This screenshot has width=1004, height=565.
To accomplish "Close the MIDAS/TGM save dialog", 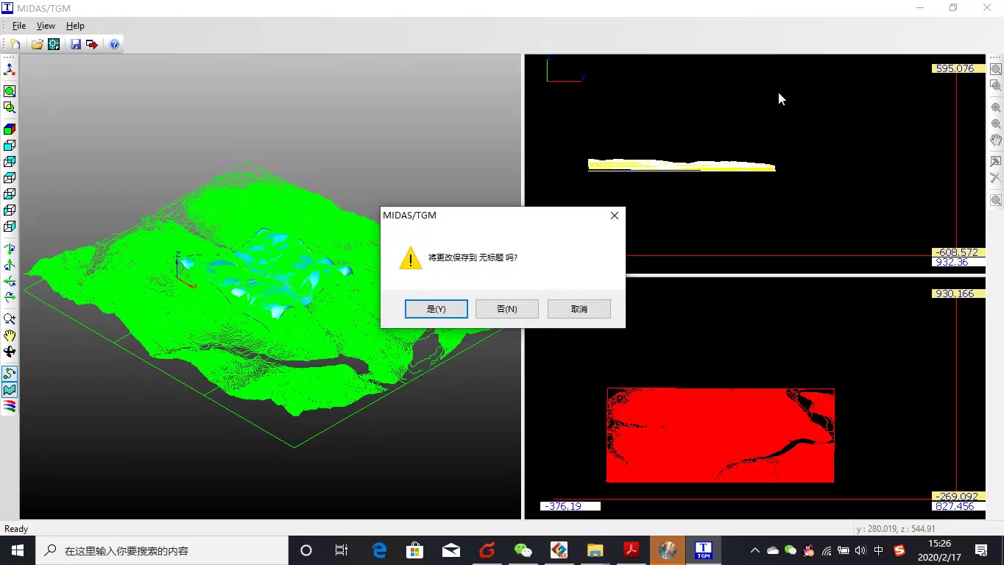I will pyautogui.click(x=615, y=216).
